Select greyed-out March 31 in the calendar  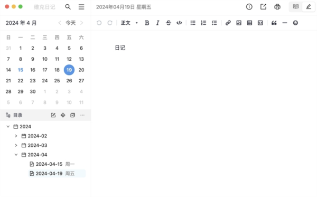8,48
